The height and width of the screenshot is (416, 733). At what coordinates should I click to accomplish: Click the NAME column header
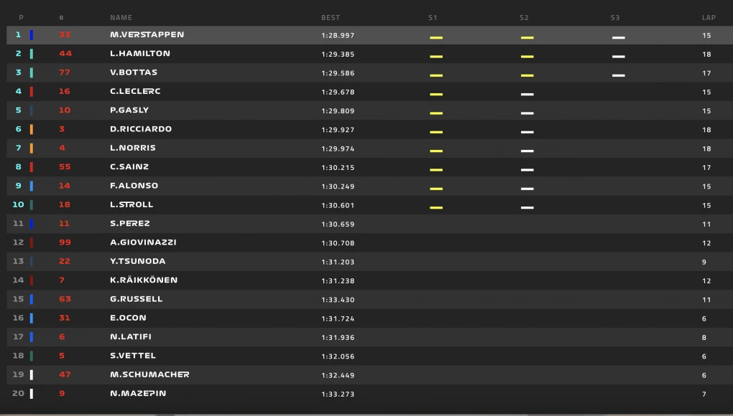(121, 18)
